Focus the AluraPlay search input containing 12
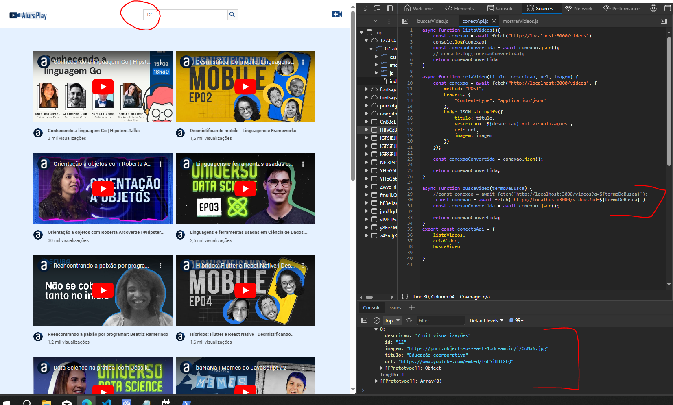The width and height of the screenshot is (673, 405). point(185,15)
